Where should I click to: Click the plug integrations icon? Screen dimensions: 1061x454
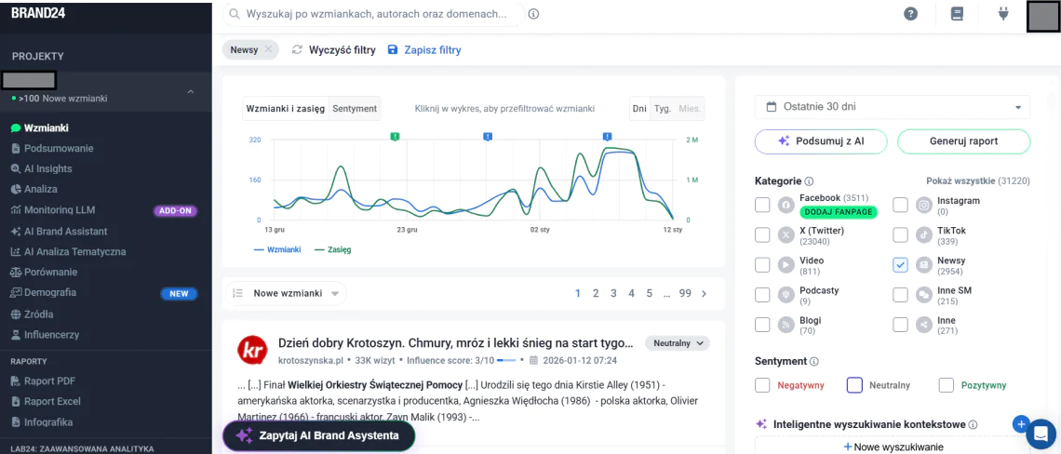pos(1003,14)
